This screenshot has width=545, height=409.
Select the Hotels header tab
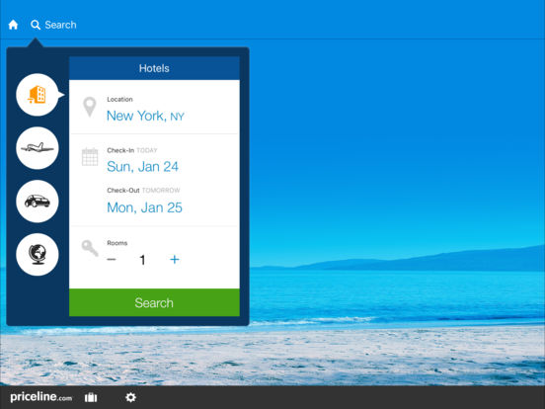154,68
